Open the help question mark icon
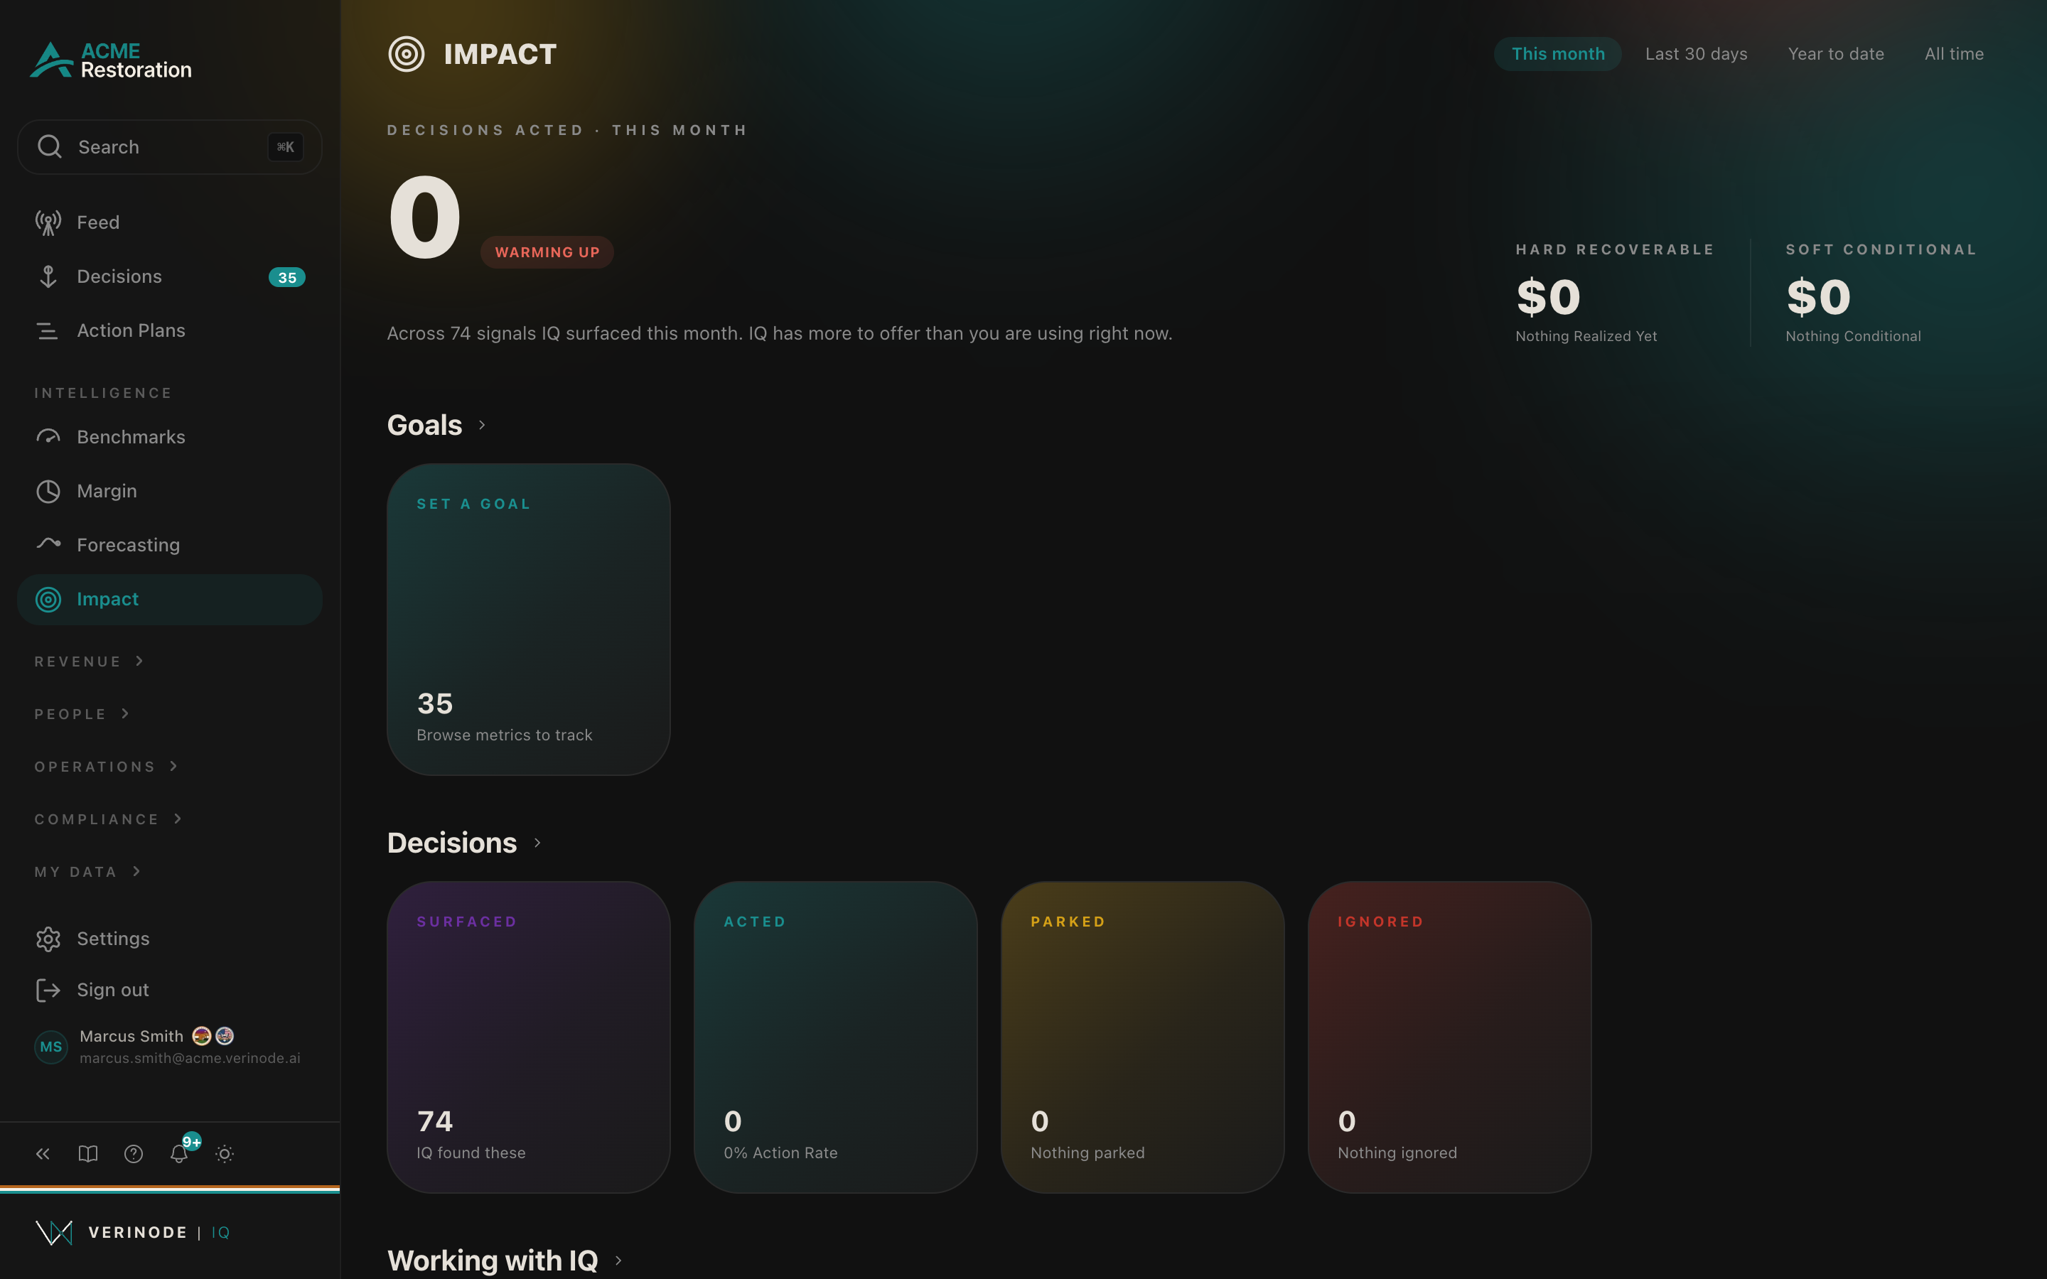Screen dimensions: 2047x1279 pos(134,1154)
